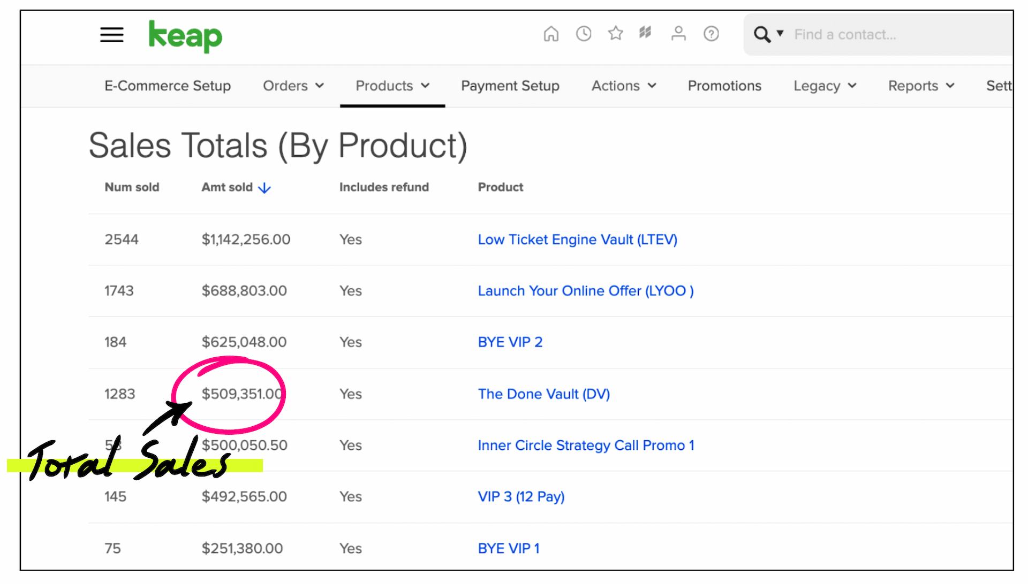The height and width of the screenshot is (584, 1028).
Task: Sort by Product column header
Action: (x=501, y=187)
